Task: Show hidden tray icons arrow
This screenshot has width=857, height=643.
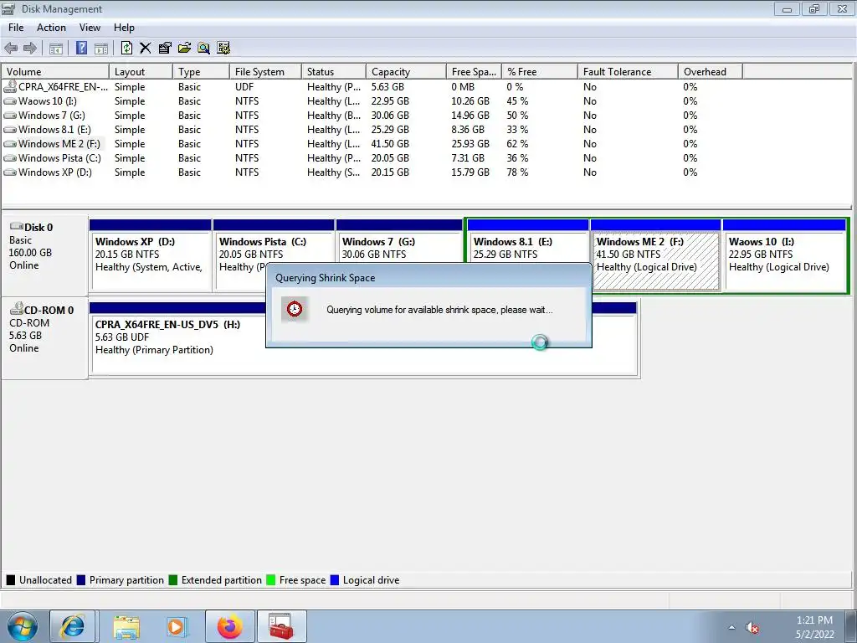Action: (x=731, y=628)
